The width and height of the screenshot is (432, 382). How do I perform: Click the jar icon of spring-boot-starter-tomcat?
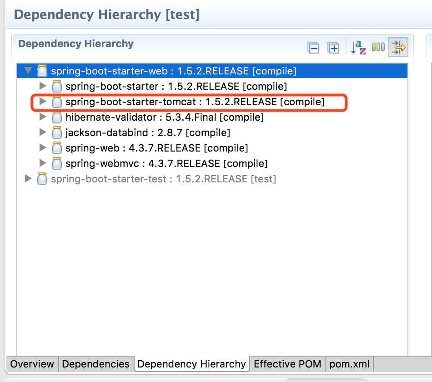57,102
